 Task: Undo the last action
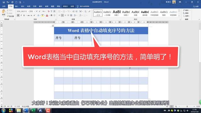(x=8, y=2)
